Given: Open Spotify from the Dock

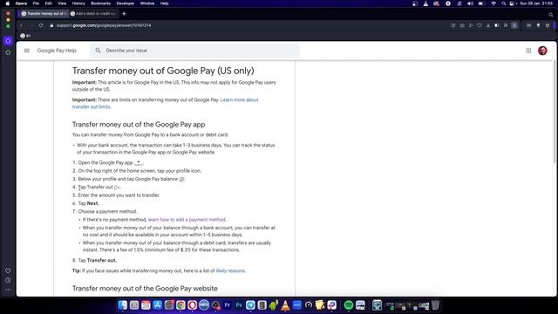Looking at the screenshot, I should (349, 305).
